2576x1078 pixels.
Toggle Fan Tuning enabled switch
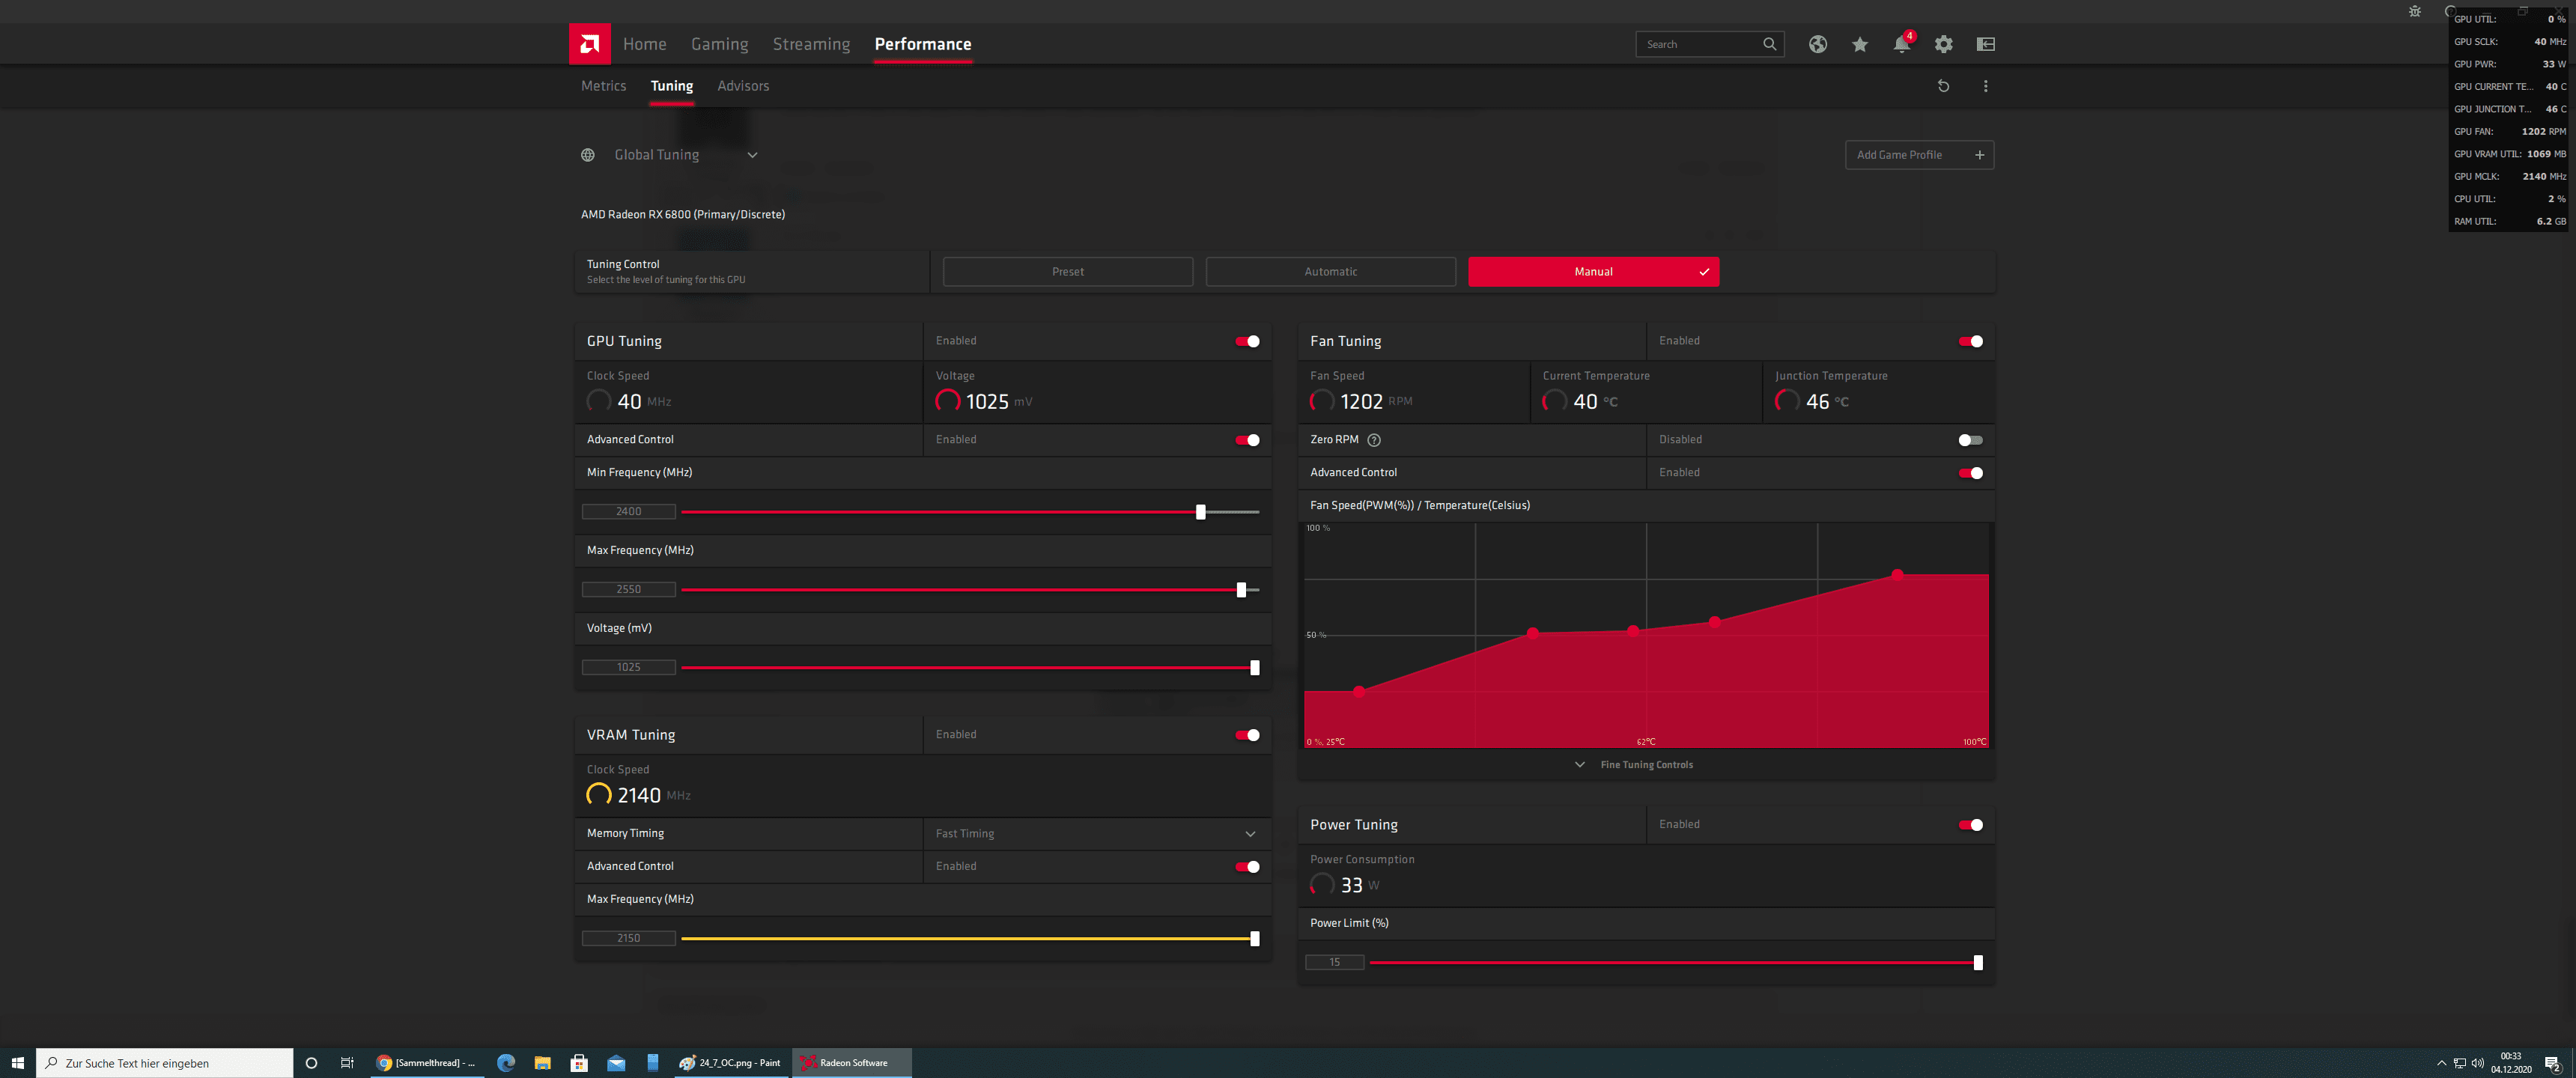[x=1970, y=342]
